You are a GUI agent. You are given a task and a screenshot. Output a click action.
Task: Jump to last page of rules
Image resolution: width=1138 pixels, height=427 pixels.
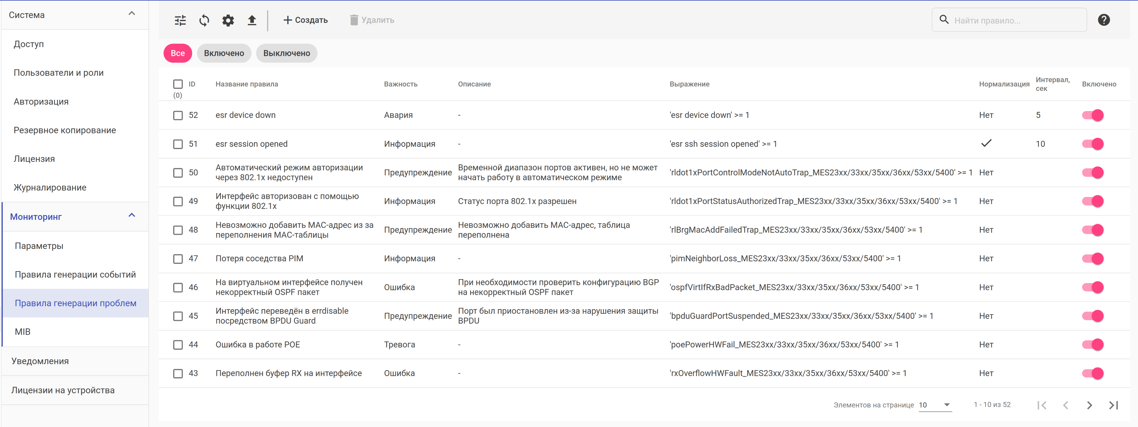click(1113, 405)
